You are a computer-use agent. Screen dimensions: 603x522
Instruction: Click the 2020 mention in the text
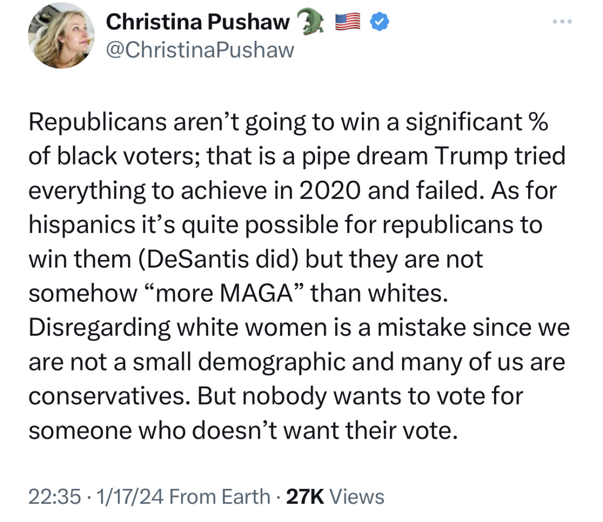pyautogui.click(x=329, y=190)
